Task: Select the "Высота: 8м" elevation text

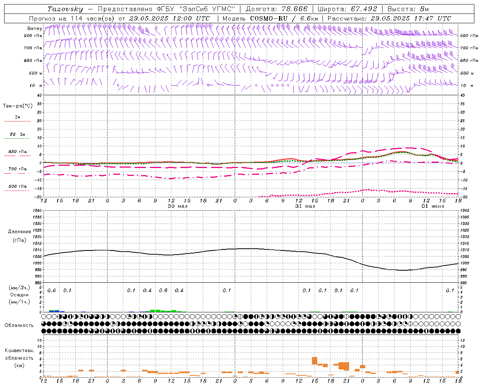Action: pos(408,9)
